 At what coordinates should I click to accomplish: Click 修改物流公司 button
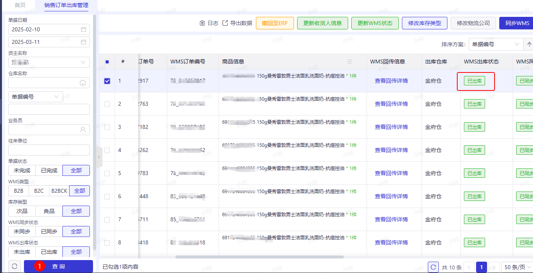[473, 23]
